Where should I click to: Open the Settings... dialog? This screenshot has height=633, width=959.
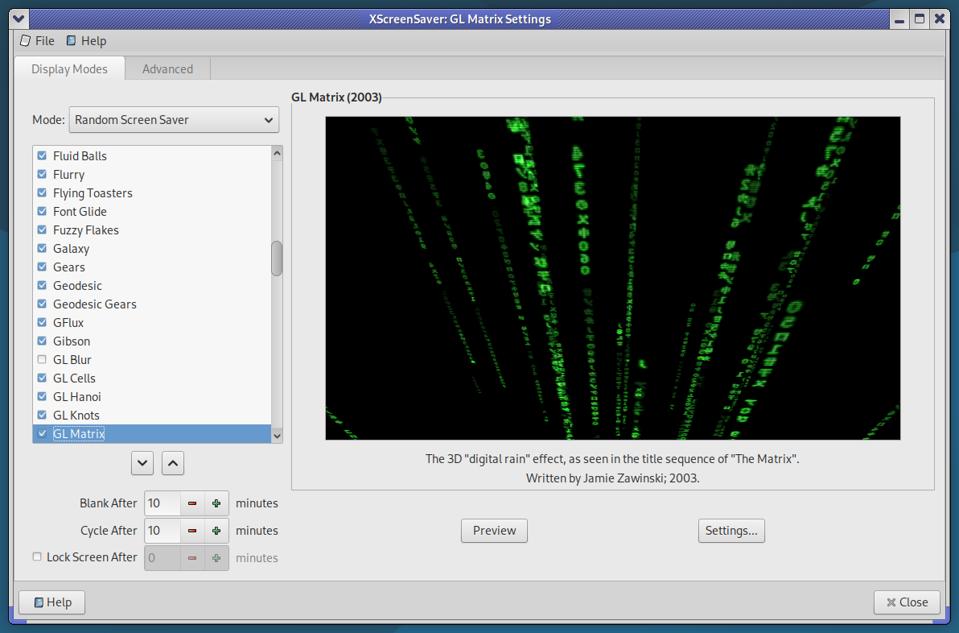[x=731, y=531]
